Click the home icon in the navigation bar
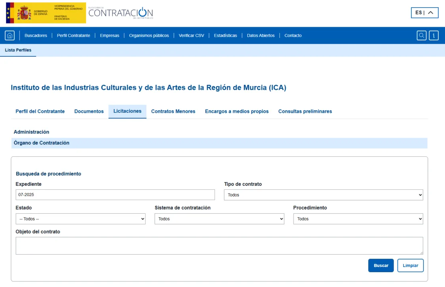This screenshot has width=445, height=287. (x=9, y=35)
